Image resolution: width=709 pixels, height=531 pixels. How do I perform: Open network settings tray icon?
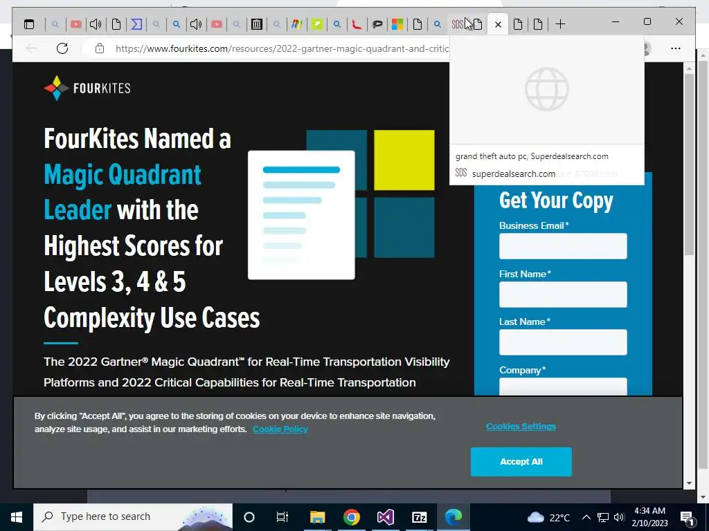603,517
